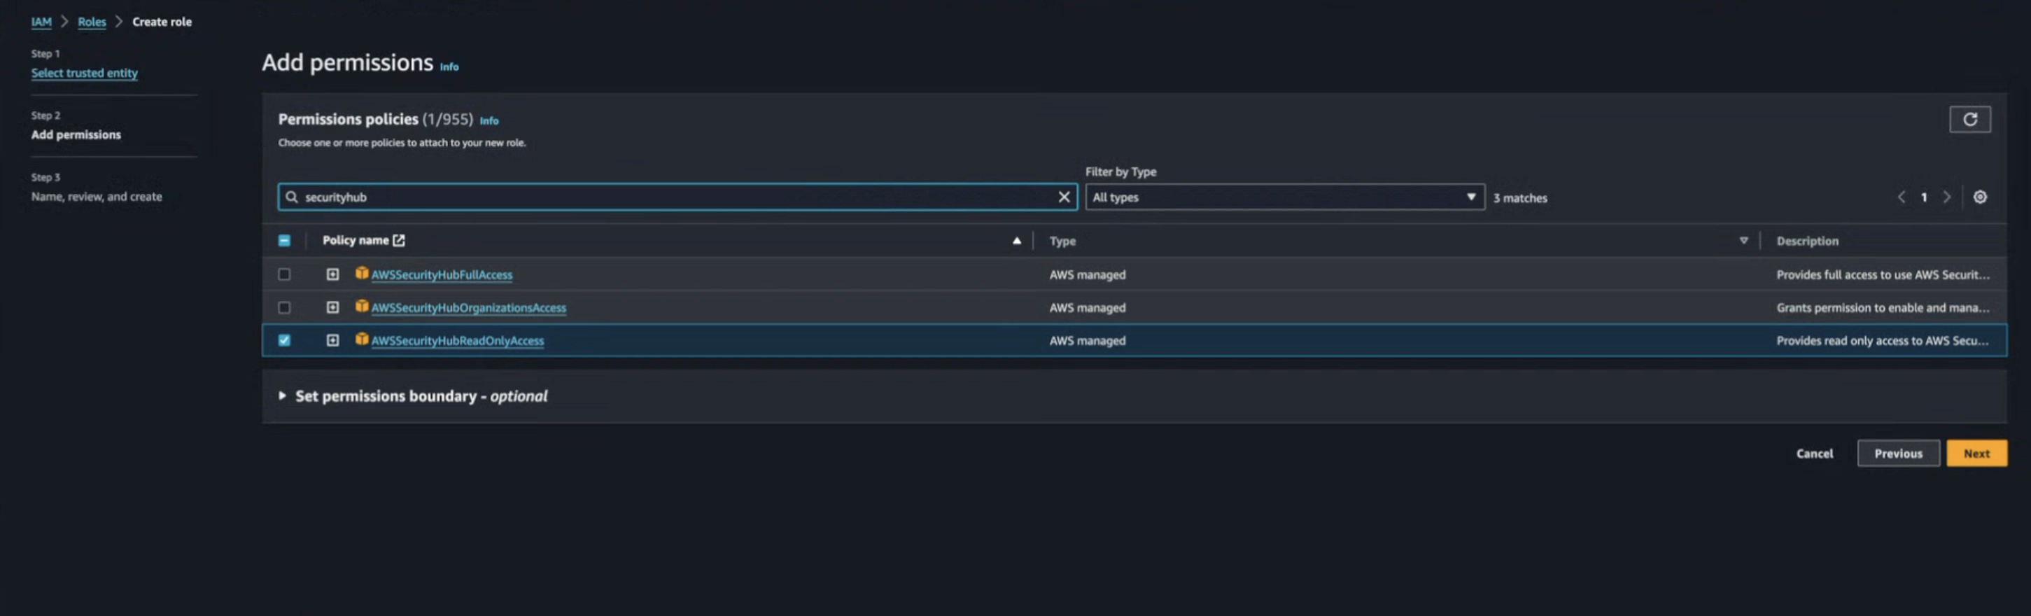Focus the policy search input field
The width and height of the screenshot is (2031, 616).
point(677,197)
